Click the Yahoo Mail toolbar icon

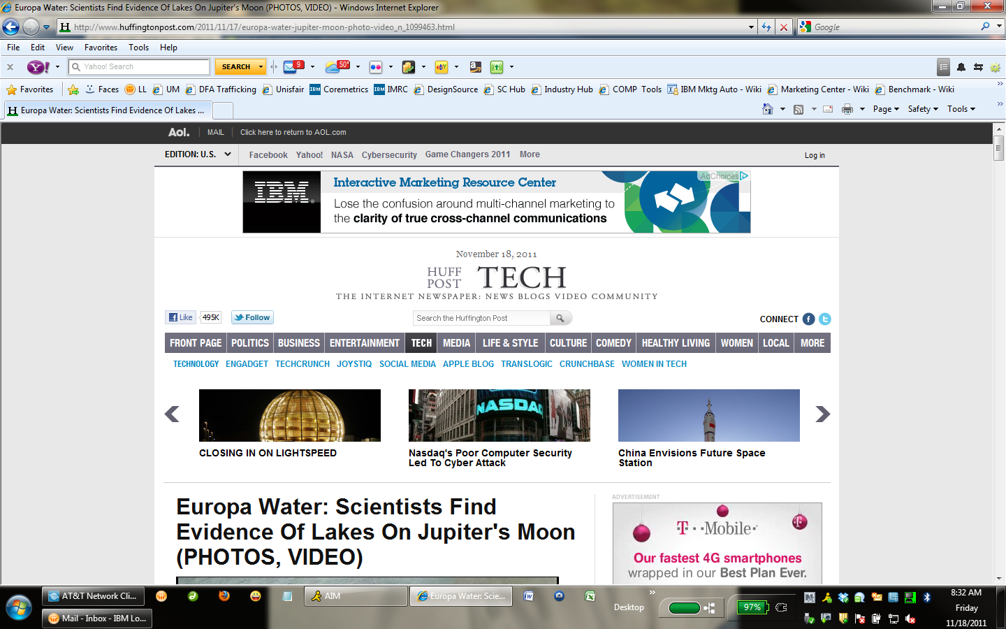[291, 67]
